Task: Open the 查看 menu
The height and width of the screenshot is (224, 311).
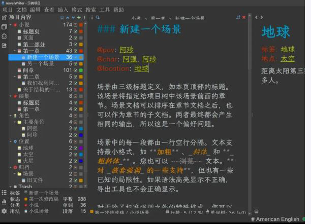Action: point(49,10)
